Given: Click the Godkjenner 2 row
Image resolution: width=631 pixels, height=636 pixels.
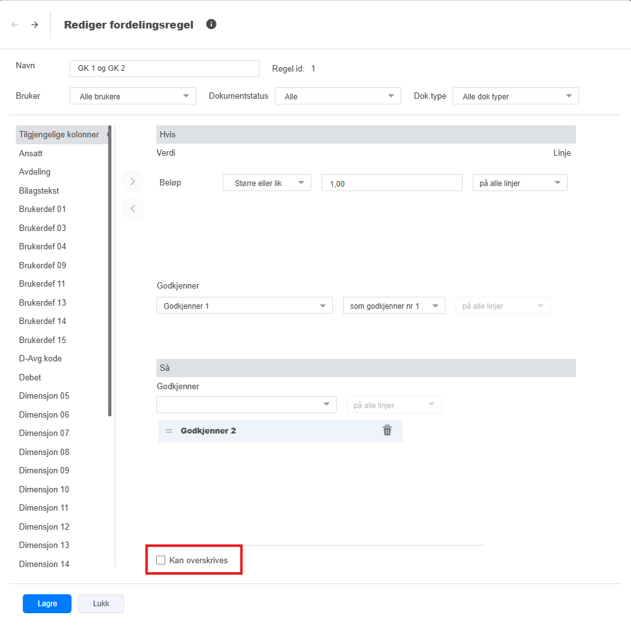Looking at the screenshot, I should (x=280, y=431).
